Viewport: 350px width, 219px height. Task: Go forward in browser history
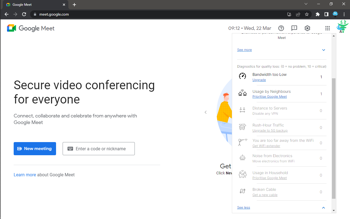point(15,14)
